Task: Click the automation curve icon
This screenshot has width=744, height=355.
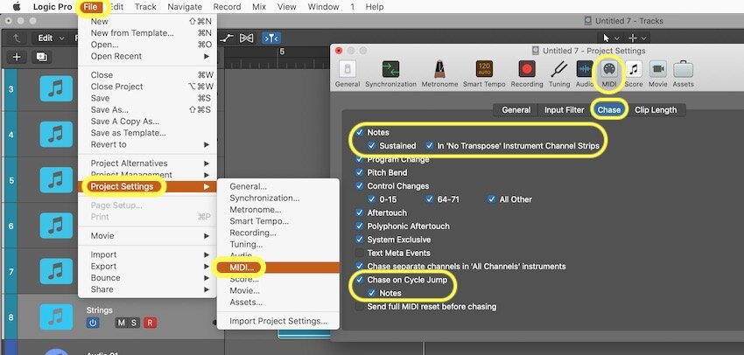Action: 228,38
